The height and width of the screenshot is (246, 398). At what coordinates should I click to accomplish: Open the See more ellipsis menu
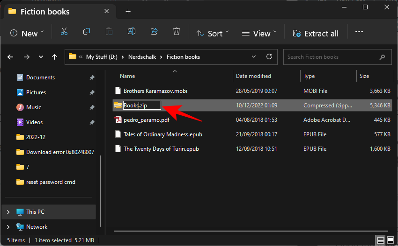click(x=359, y=32)
